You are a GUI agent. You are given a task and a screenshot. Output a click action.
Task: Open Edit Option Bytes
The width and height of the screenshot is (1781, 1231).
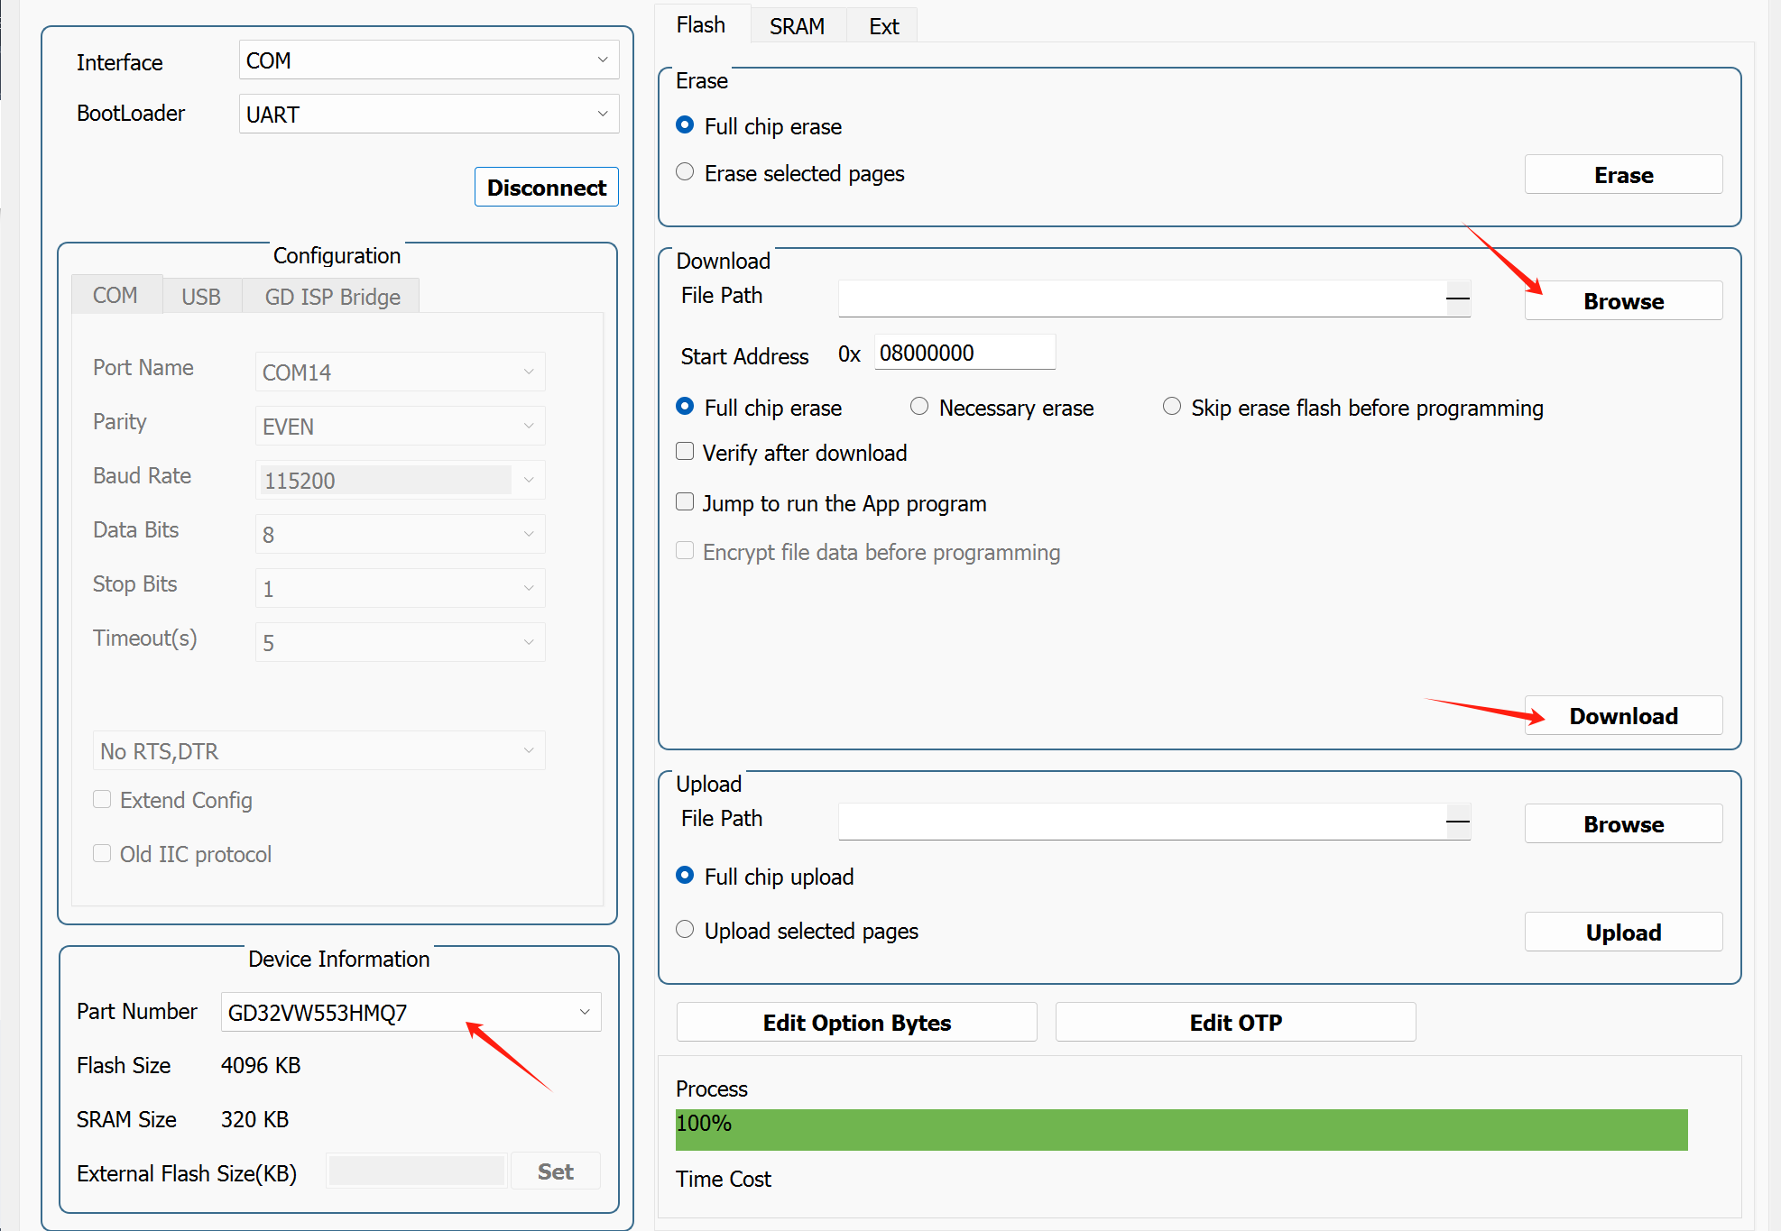coord(856,1023)
